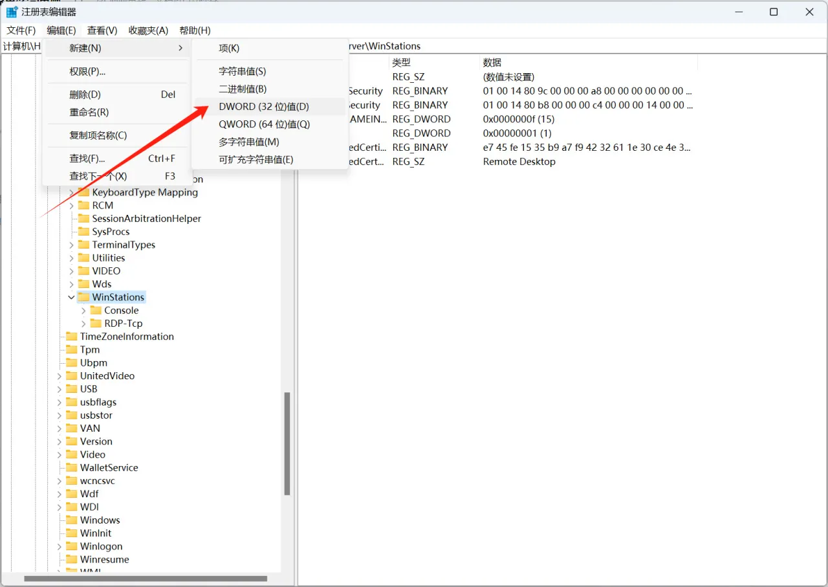Viewport: 828px width, 587px height.
Task: Select the 0x0000000f (15) data value
Action: point(519,119)
